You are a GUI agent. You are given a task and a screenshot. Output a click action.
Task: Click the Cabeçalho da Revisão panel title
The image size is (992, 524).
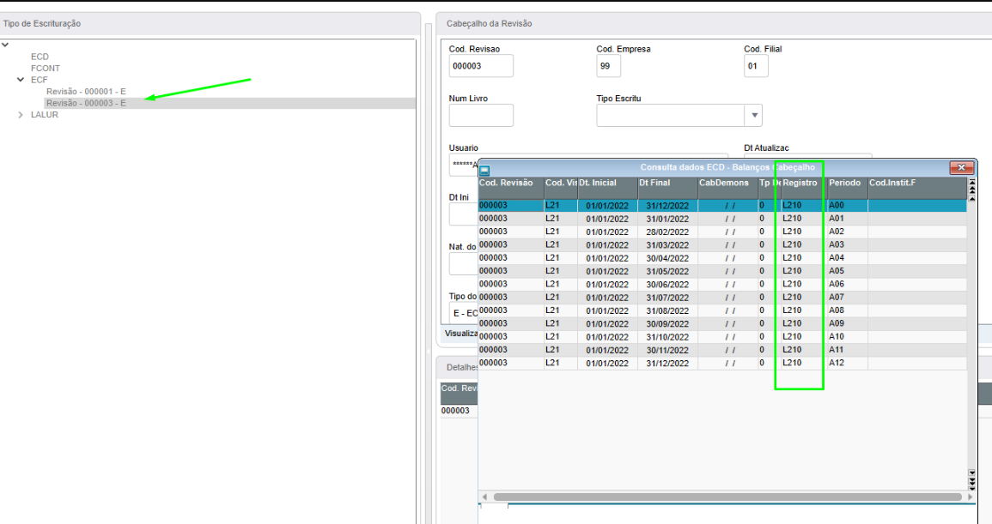[489, 24]
